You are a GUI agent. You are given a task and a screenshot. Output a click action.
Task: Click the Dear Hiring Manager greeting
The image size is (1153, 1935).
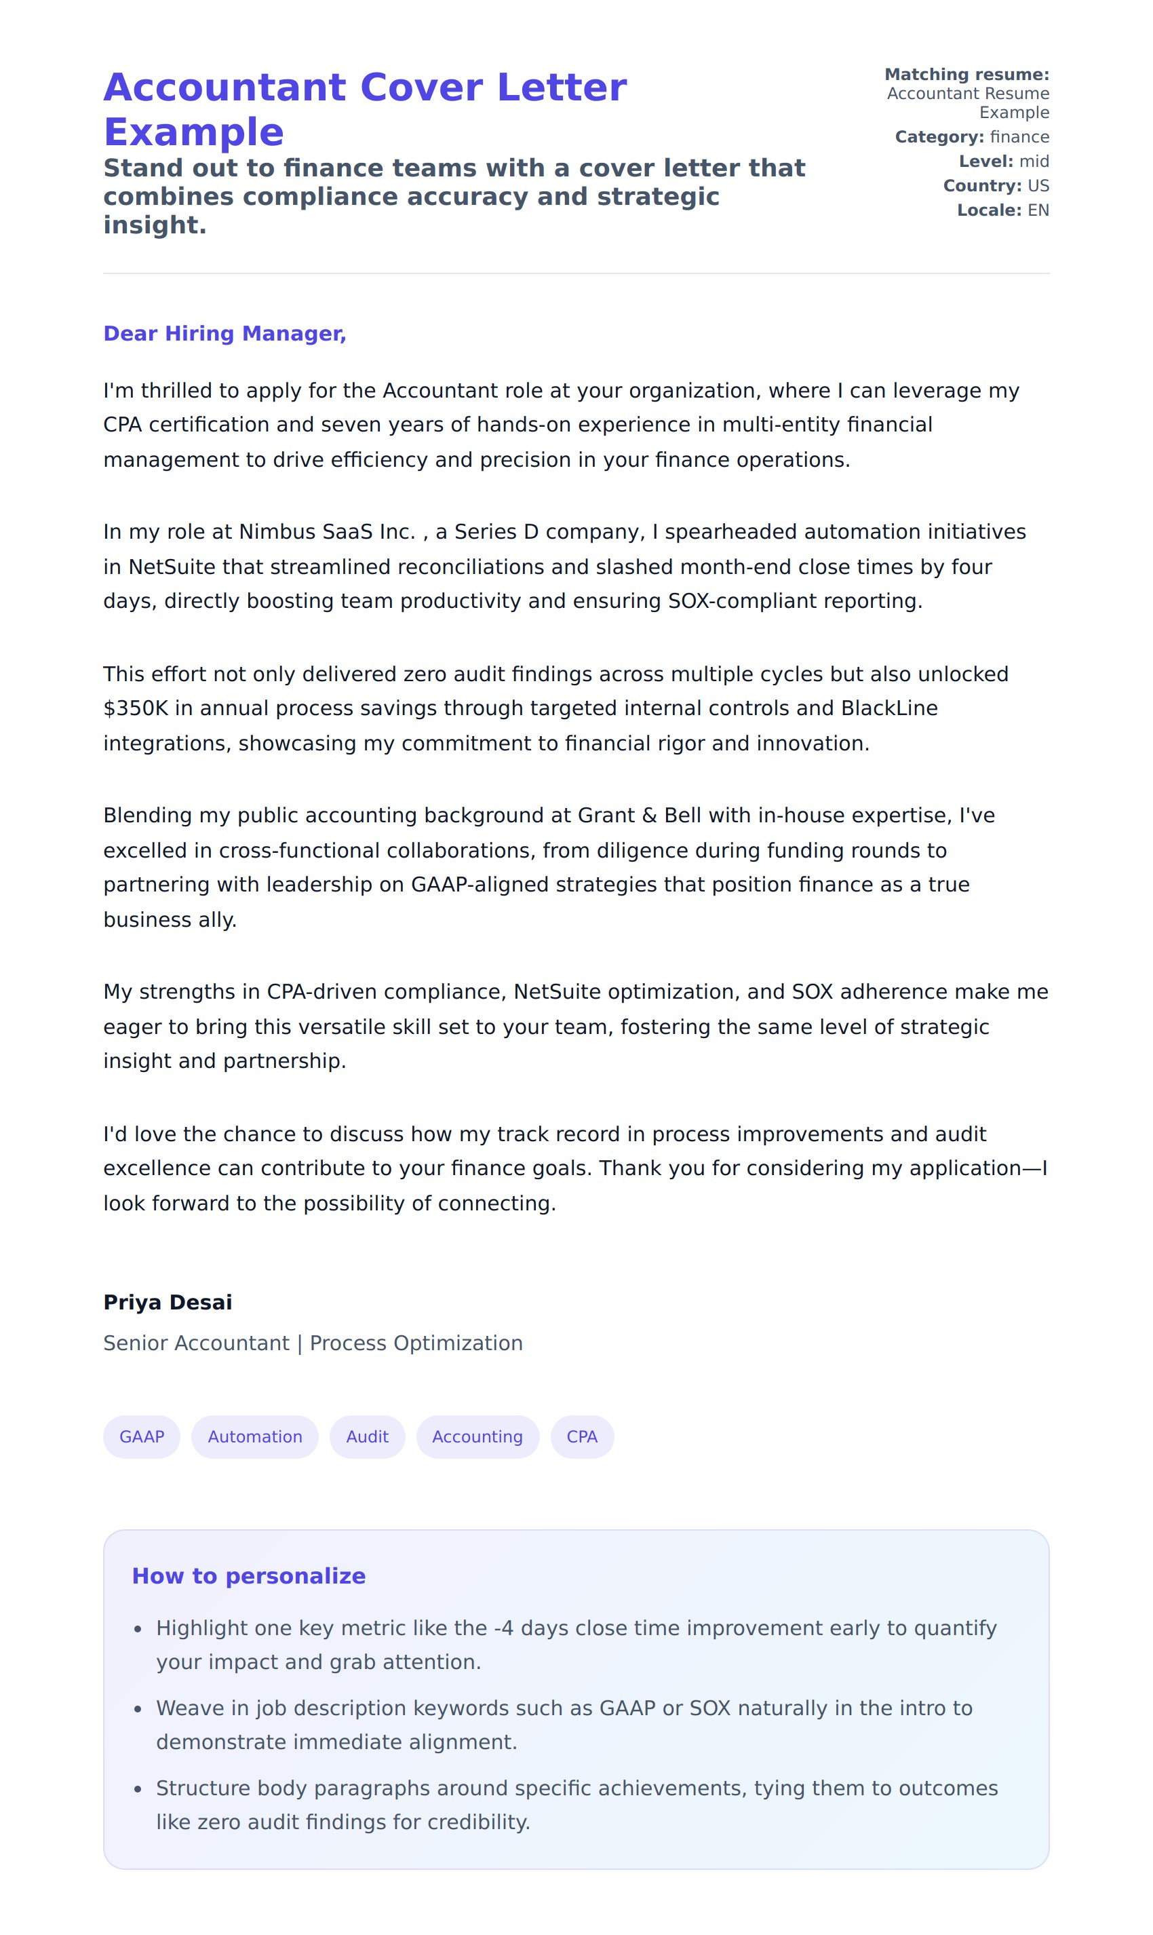(224, 333)
